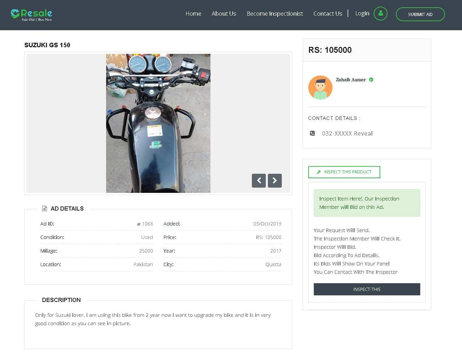Click the document icon beside AD DETAILS
Image resolution: width=462 pixels, height=352 pixels.
coord(45,208)
